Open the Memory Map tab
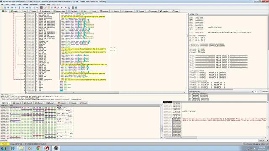The height and width of the screenshot is (151, 269). click(59, 11)
